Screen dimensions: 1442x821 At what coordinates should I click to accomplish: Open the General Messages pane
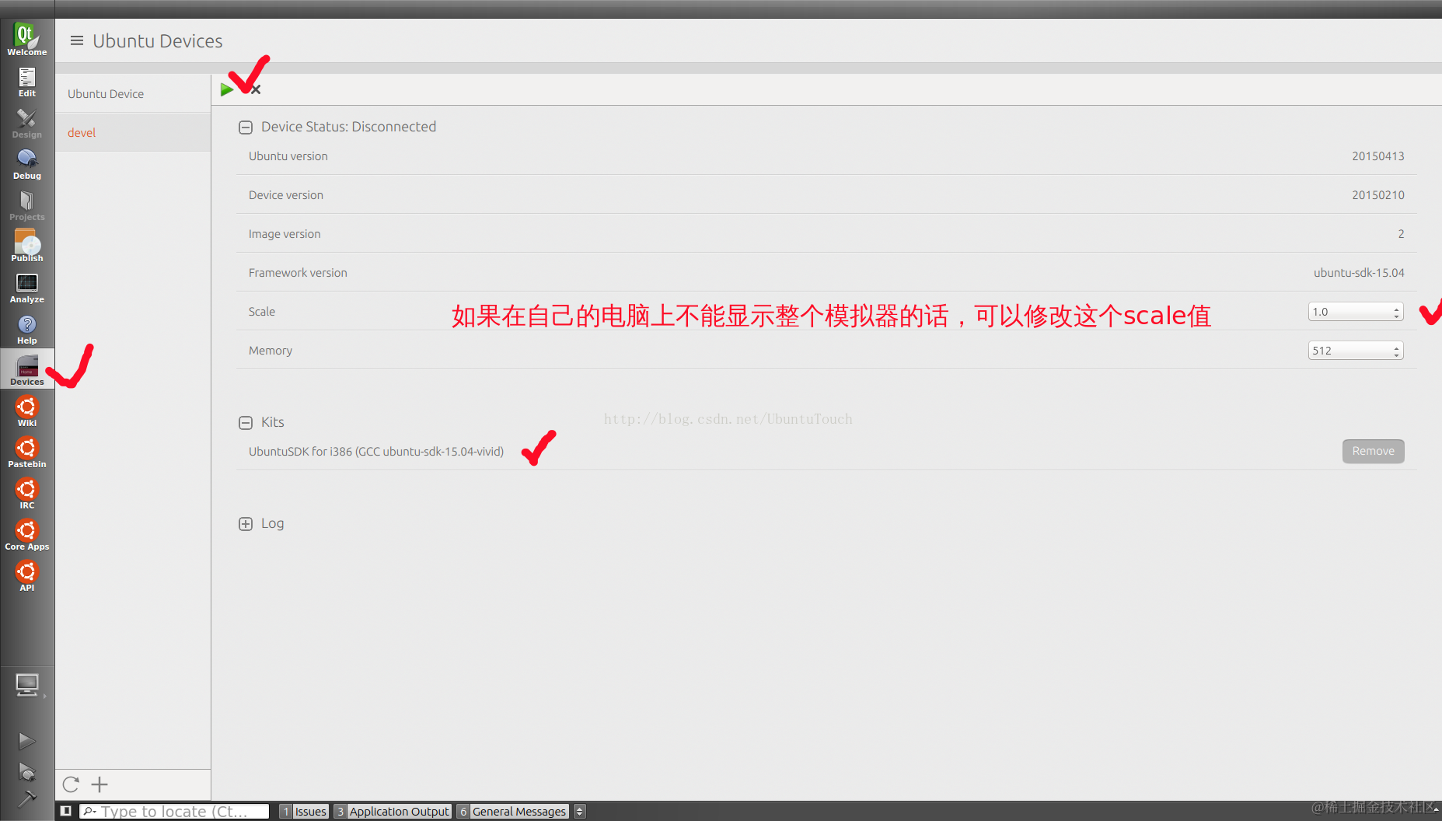[x=513, y=811]
